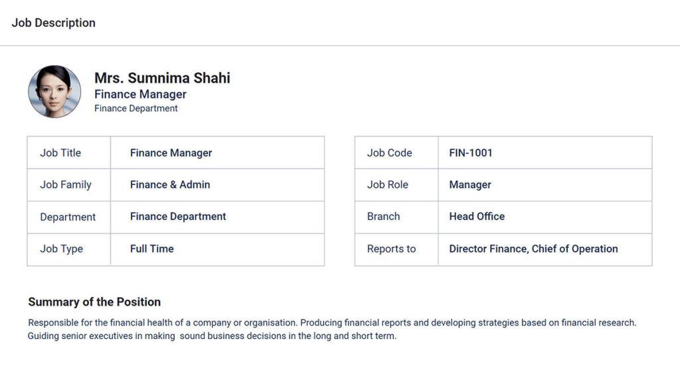This screenshot has width=680, height=366.
Task: Click the Job Role label cell
Action: (387, 184)
